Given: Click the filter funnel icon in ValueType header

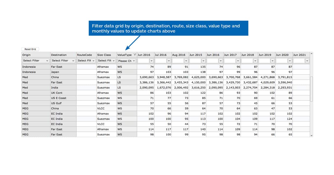Looking at the screenshot, I should [x=135, y=55].
